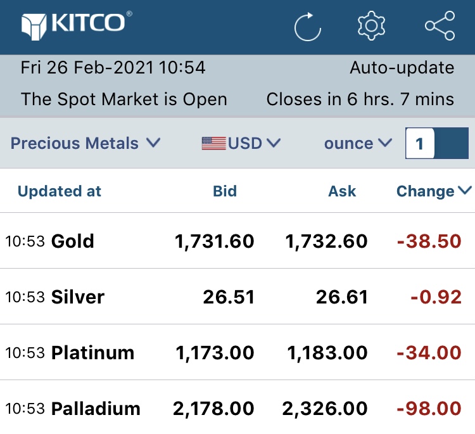The image size is (475, 434).
Task: Tap the share icon
Action: coord(440,26)
